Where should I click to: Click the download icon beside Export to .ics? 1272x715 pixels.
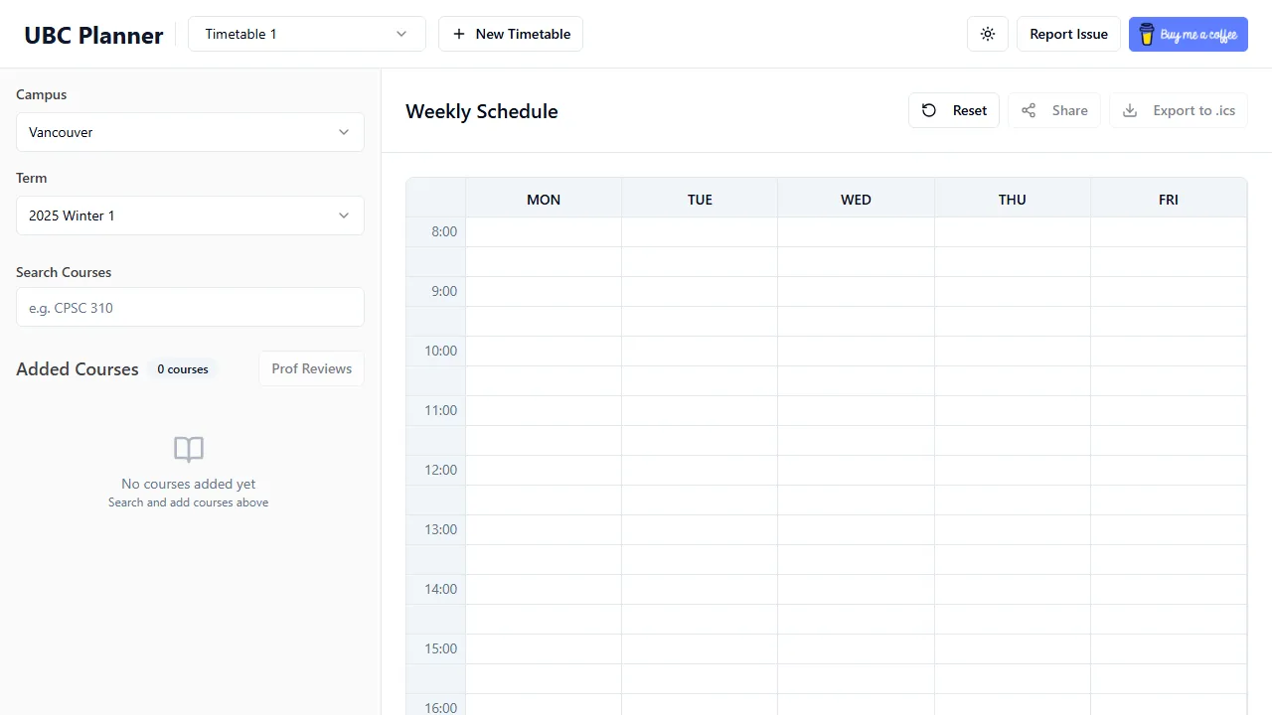(x=1129, y=110)
